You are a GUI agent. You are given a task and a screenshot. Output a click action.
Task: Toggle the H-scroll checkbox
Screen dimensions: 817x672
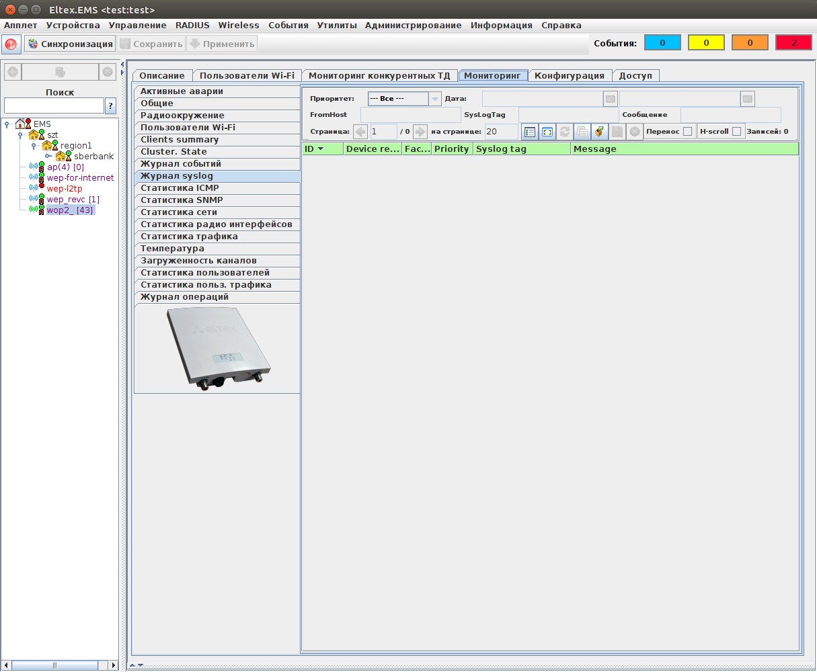[x=736, y=132]
